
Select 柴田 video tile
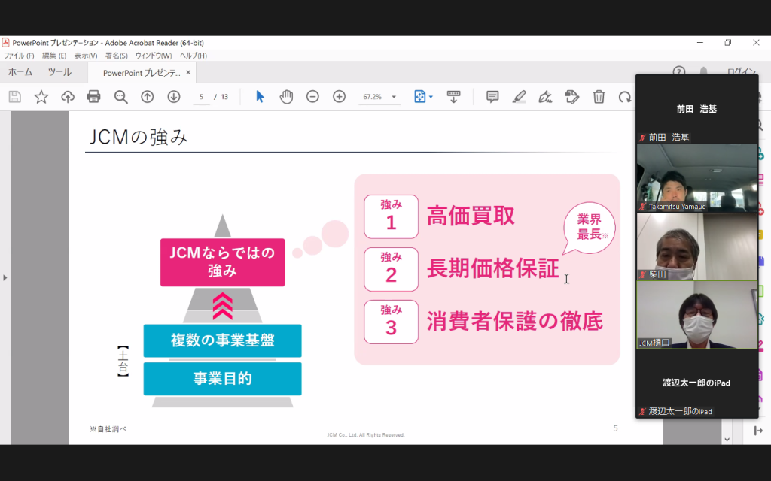coord(696,247)
